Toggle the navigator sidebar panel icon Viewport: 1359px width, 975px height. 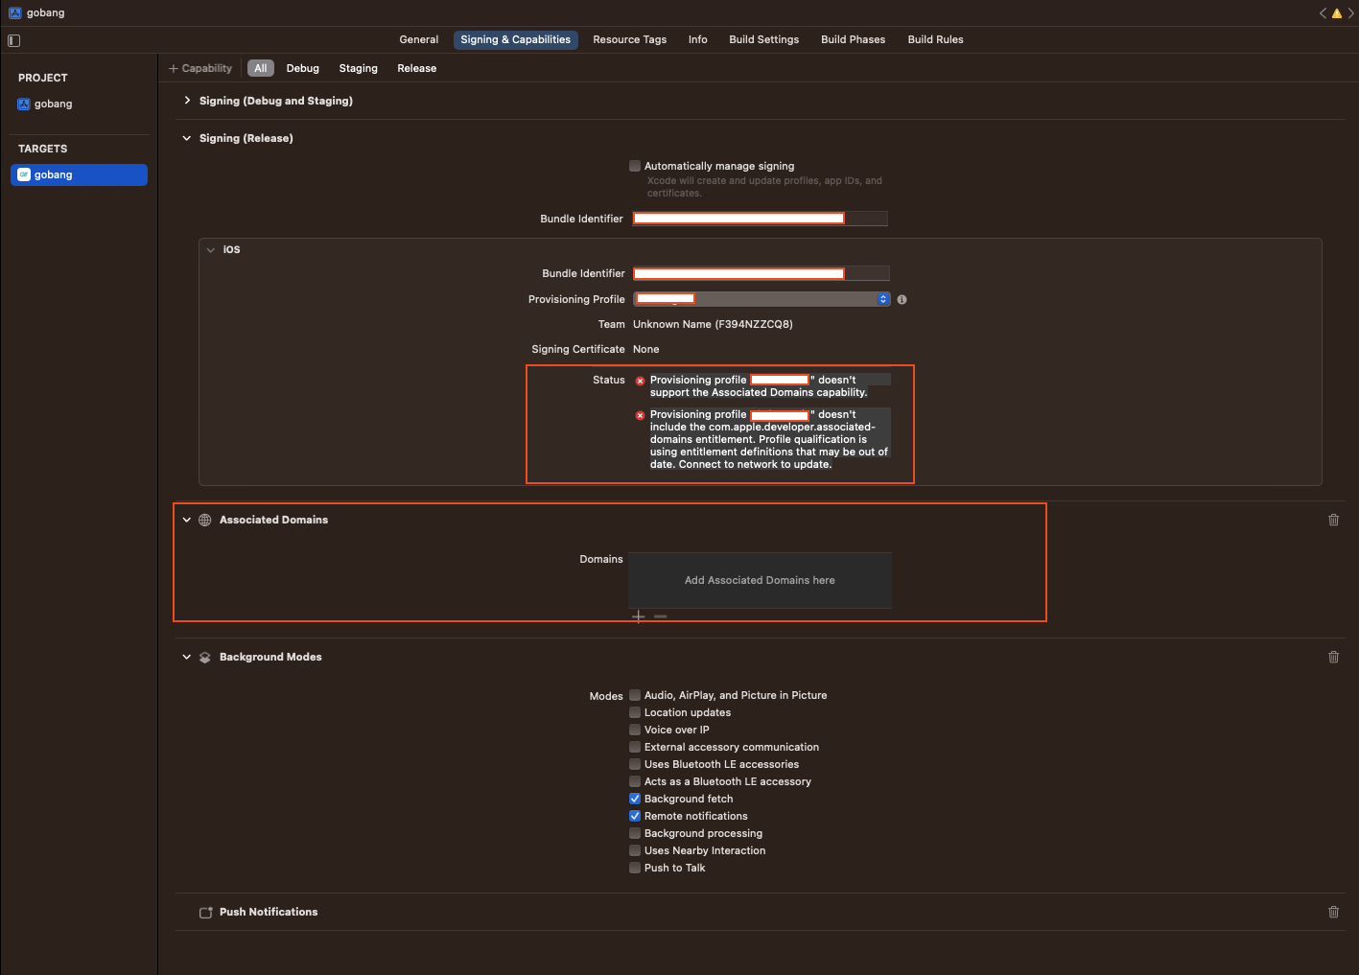pos(13,40)
